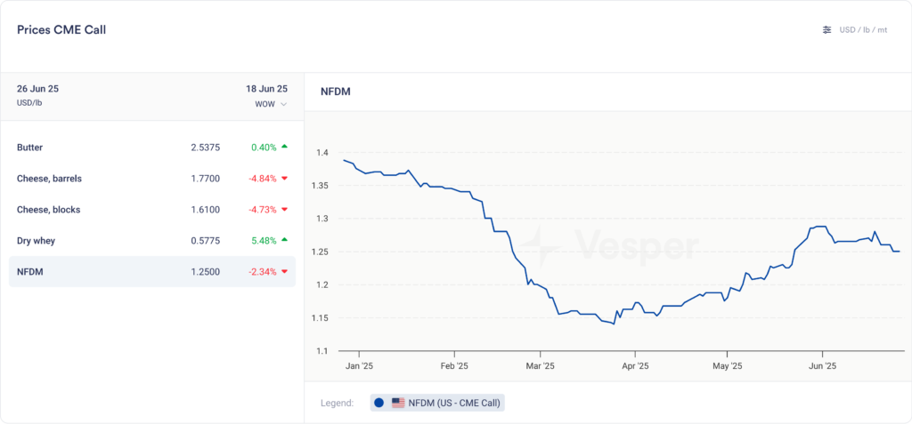The image size is (912, 424).
Task: Click the Prices CME Call title
Action: (x=61, y=30)
